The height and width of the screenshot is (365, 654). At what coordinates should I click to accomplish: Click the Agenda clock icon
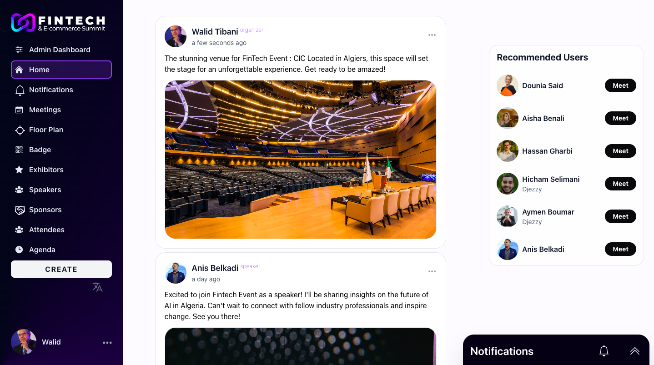[x=19, y=250]
